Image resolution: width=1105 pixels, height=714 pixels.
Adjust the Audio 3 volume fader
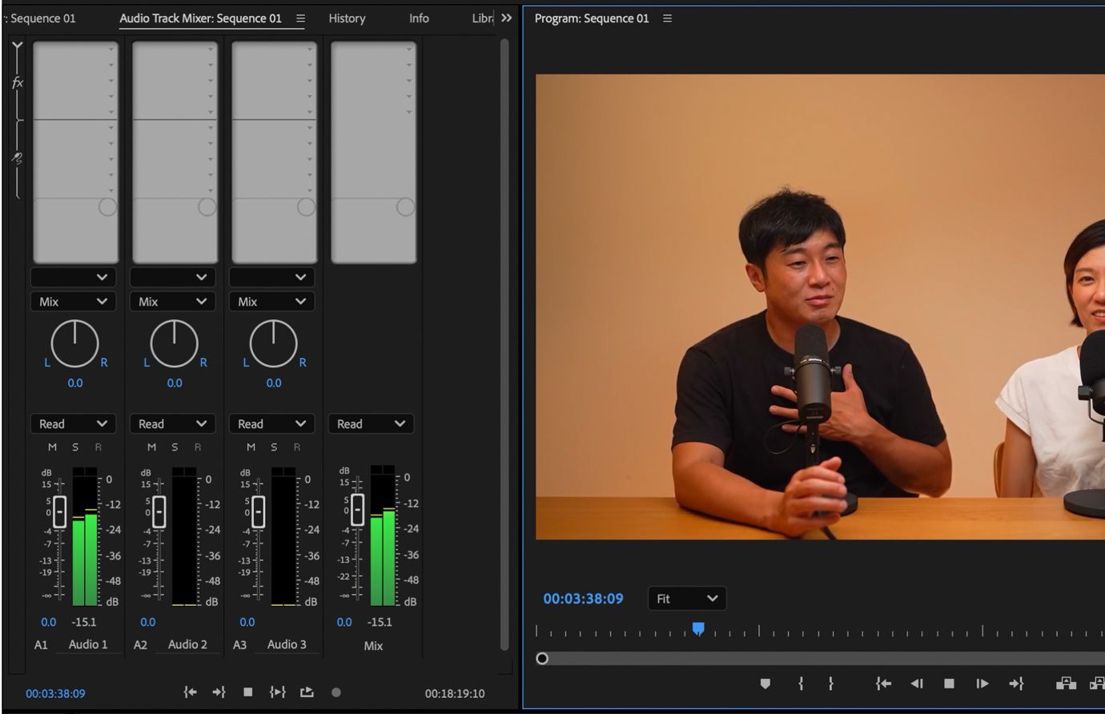tap(258, 511)
